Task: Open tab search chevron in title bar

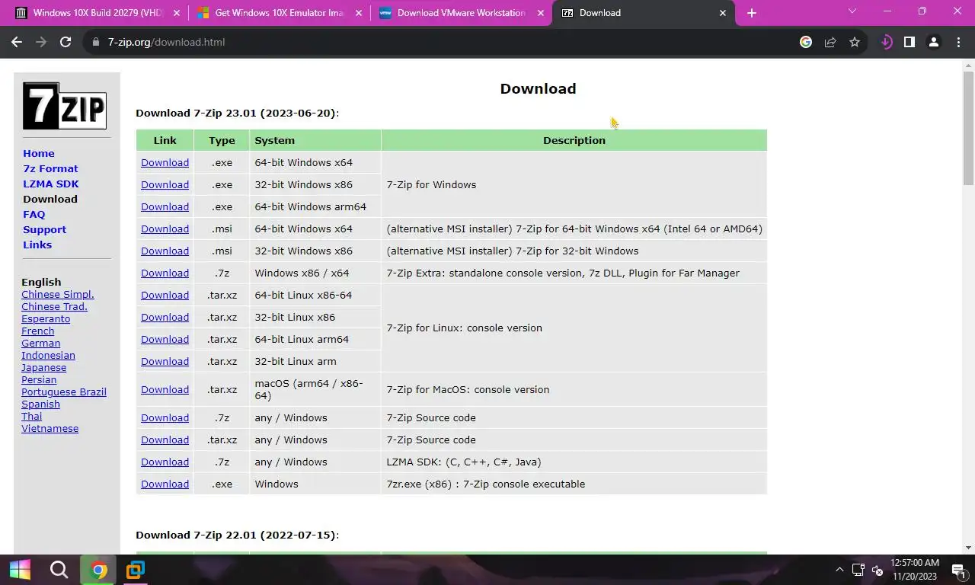Action: click(x=852, y=11)
